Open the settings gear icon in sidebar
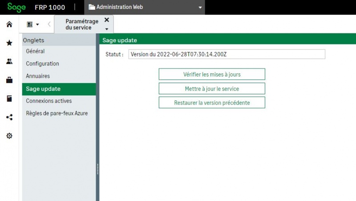 [x=9, y=136]
